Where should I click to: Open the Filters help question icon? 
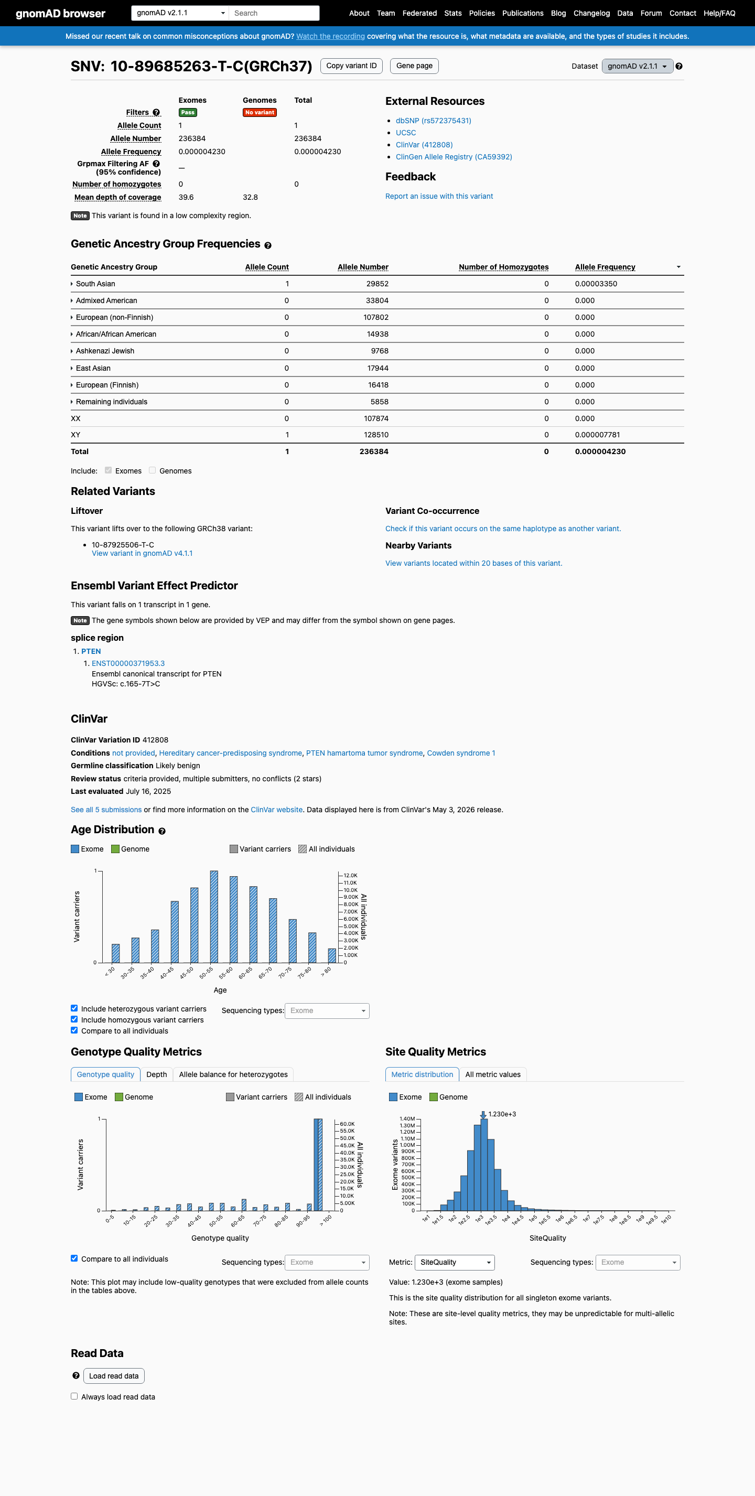[x=156, y=113]
